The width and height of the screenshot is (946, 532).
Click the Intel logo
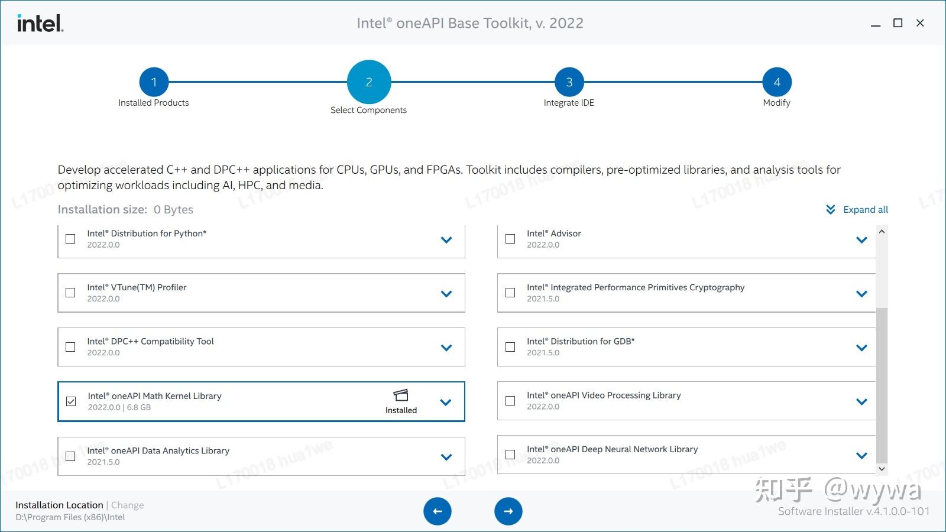(x=40, y=24)
